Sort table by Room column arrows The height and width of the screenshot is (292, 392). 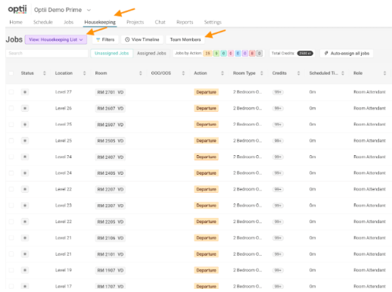(x=141, y=73)
